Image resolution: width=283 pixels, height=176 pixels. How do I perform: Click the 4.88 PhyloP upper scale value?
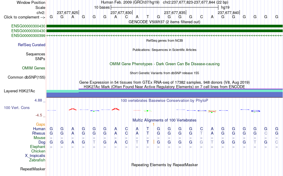38,100
